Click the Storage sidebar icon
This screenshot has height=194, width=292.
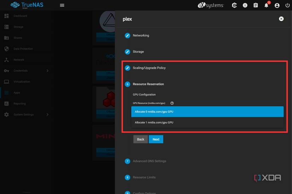(6, 27)
